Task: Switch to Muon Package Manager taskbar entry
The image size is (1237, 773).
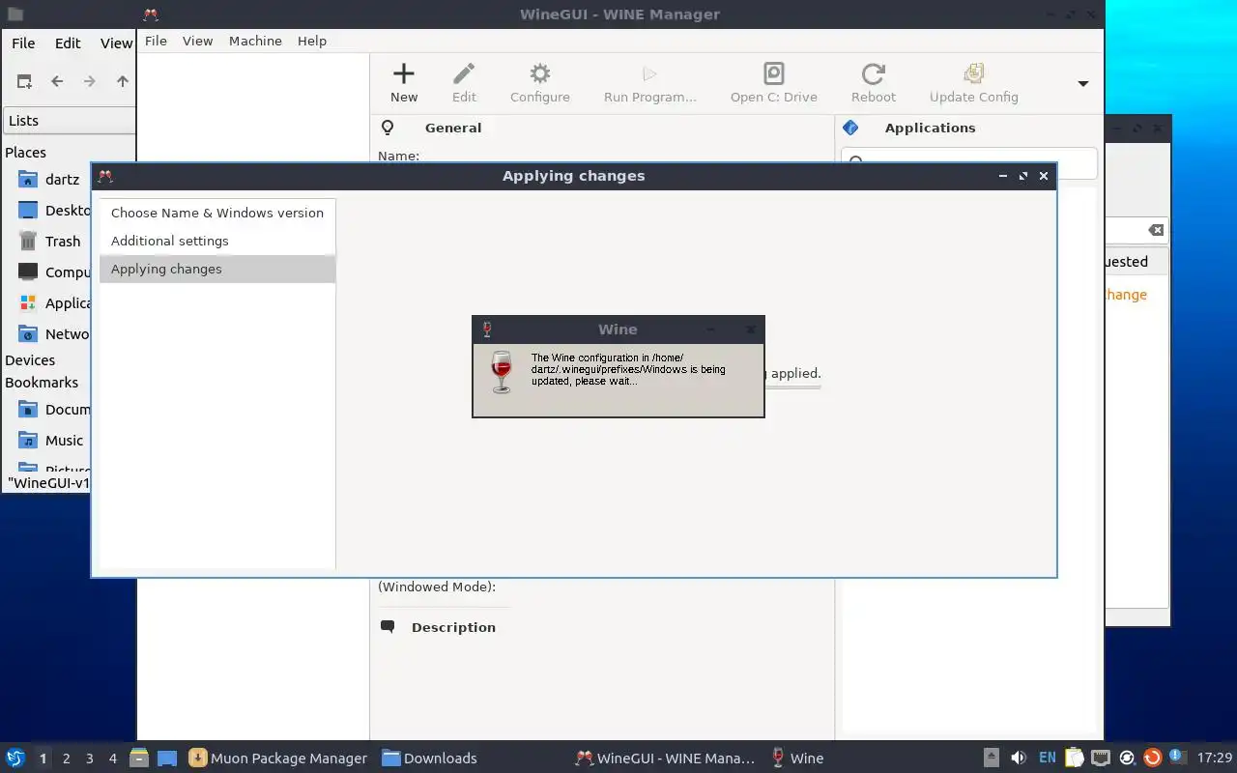Action: [278, 759]
